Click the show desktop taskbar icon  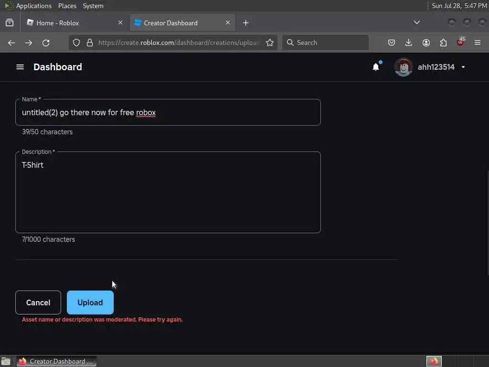(6, 361)
